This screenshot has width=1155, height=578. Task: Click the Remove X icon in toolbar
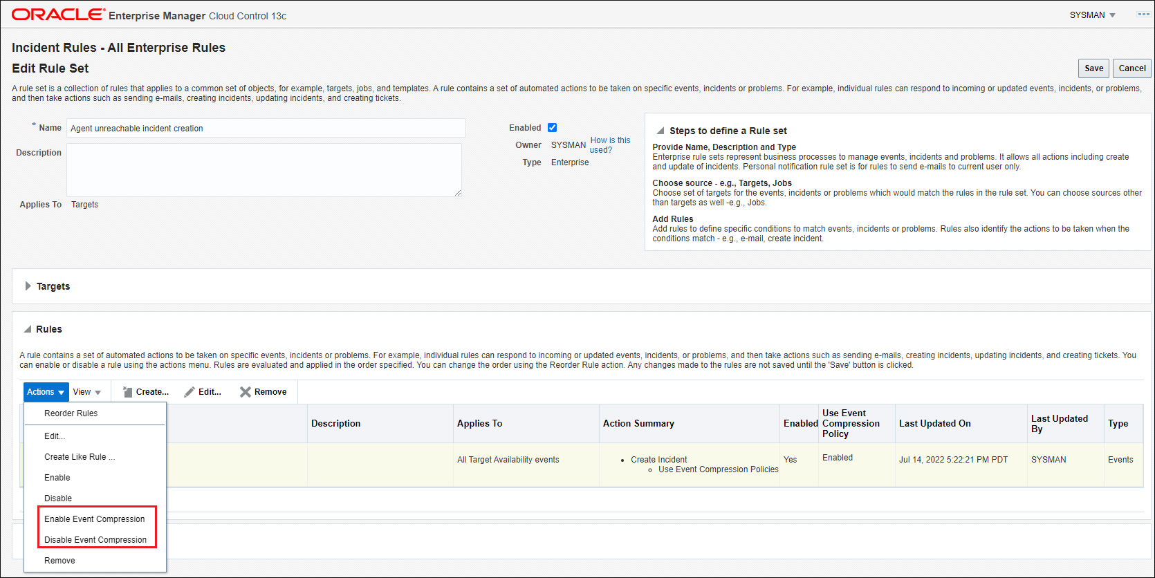pos(246,392)
